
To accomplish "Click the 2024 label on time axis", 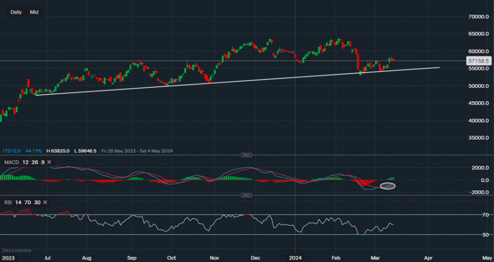I will point(295,258).
